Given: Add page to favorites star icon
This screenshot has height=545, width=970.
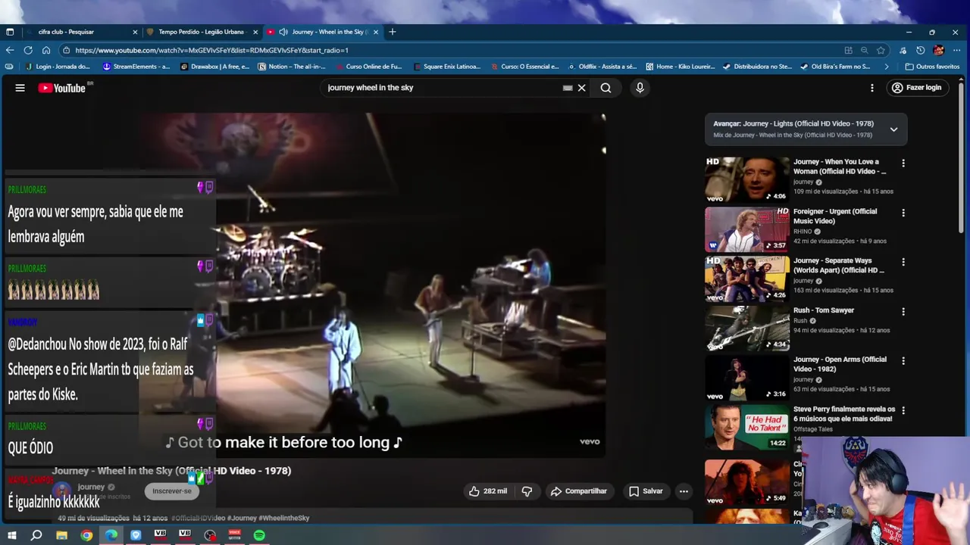Looking at the screenshot, I should coord(881,51).
